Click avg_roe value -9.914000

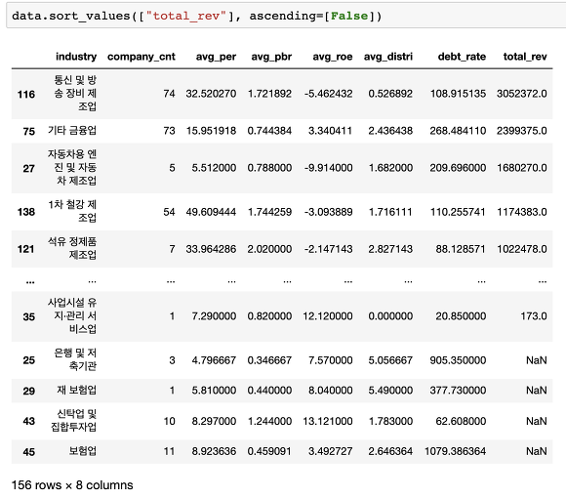point(329,168)
